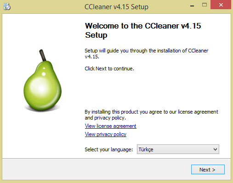Click the 'Setup will guide you' description text
233x183 pixels.
(147, 54)
